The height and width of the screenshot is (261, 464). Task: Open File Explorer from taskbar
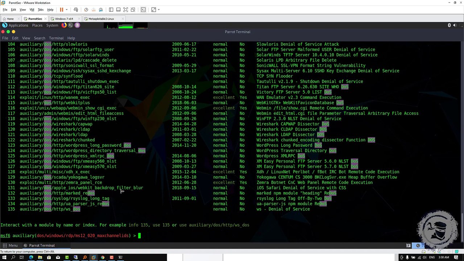click(x=40, y=257)
